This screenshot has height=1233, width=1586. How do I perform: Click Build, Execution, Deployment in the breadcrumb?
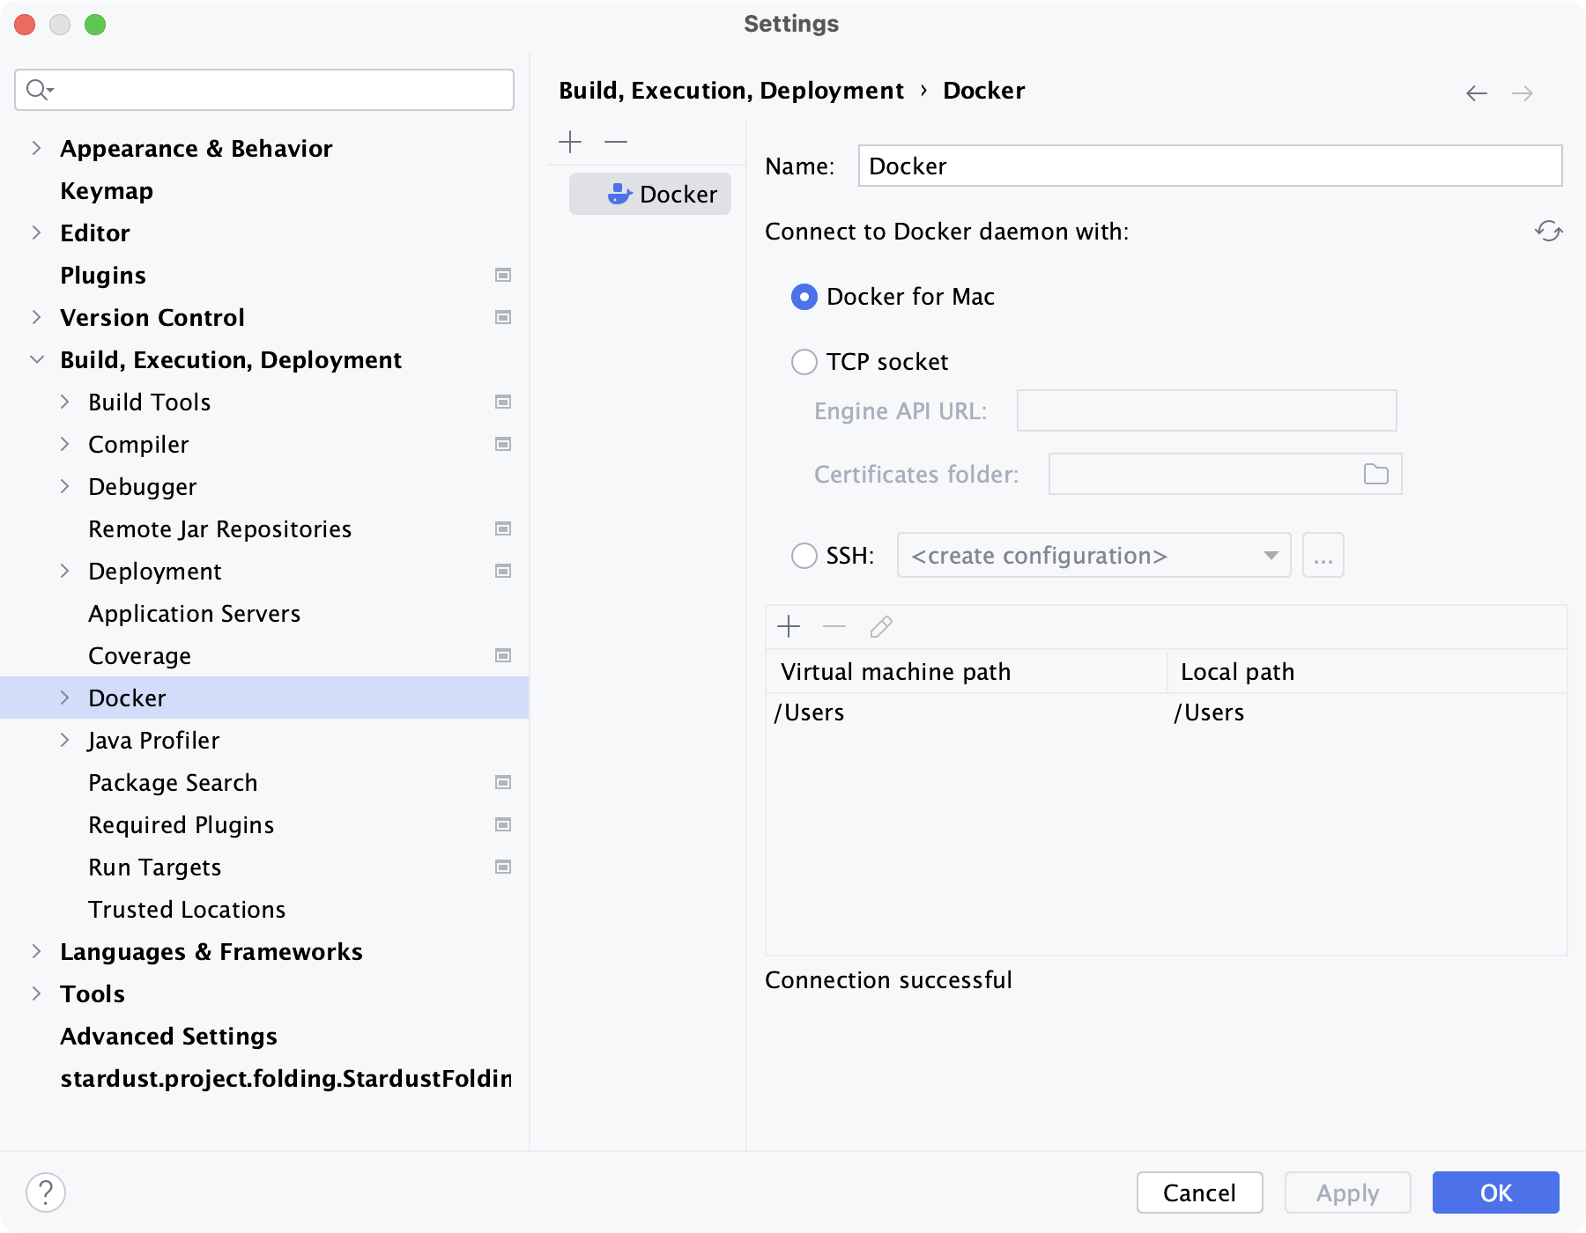coord(731,91)
